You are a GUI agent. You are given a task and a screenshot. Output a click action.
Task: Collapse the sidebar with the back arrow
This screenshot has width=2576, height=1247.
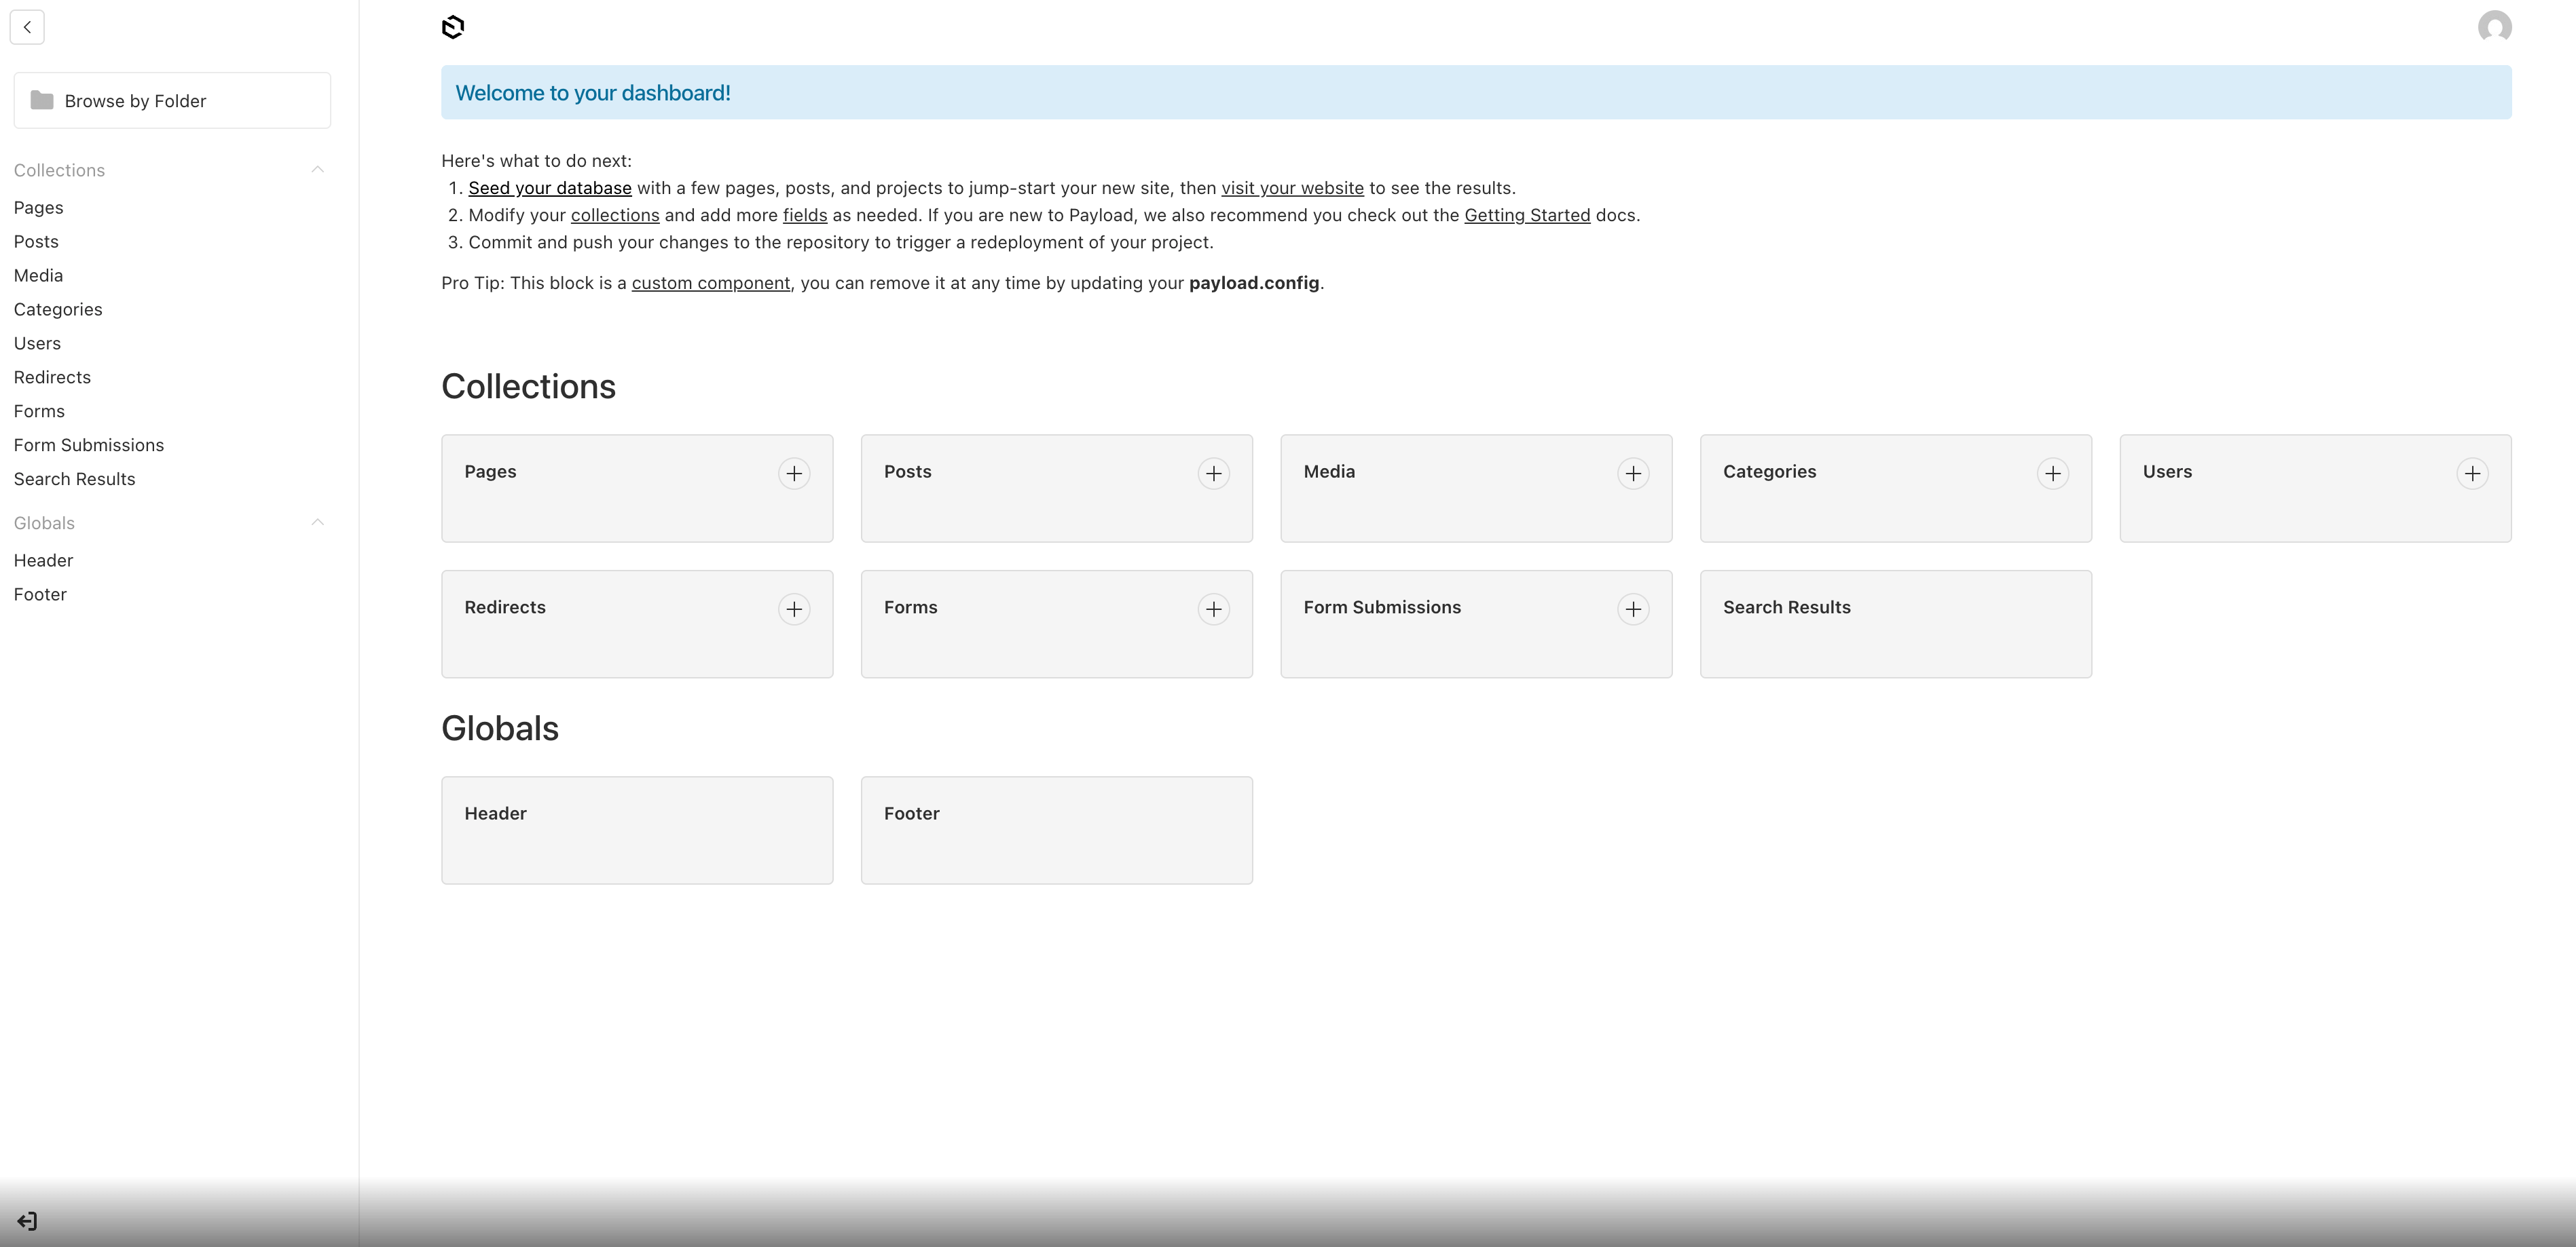coord(27,27)
